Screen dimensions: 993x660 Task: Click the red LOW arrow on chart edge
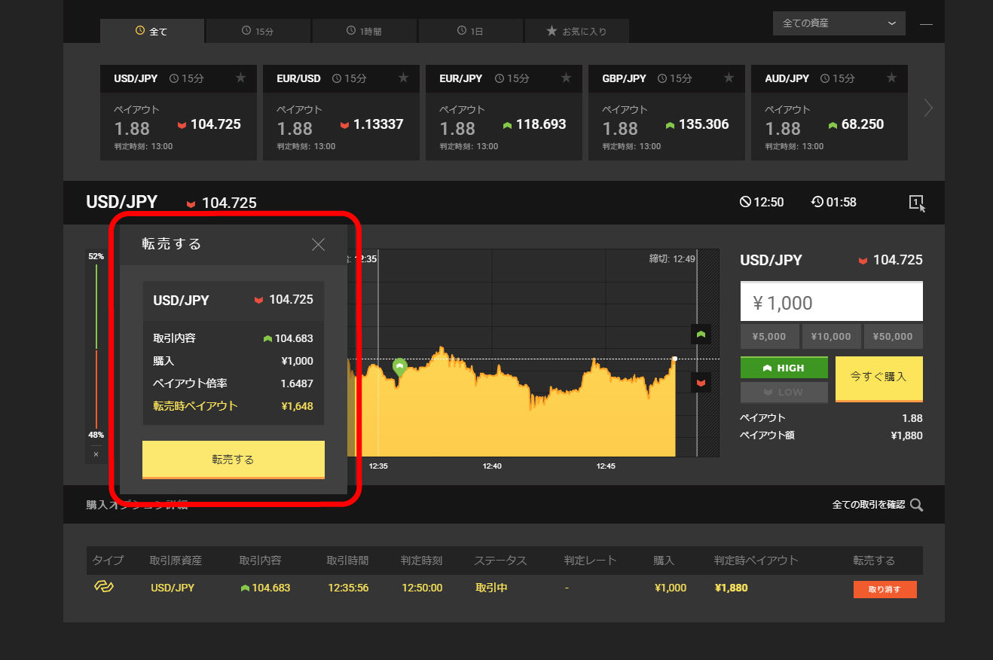[701, 383]
